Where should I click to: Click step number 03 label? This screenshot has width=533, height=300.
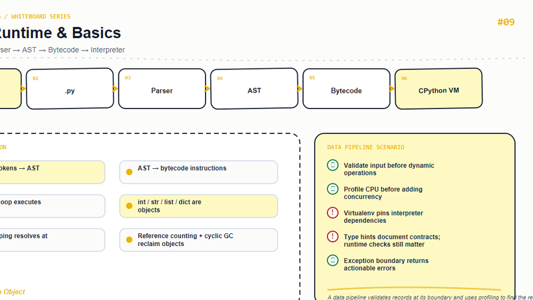click(x=128, y=78)
